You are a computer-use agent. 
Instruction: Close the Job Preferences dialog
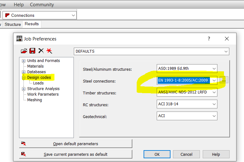227,39
